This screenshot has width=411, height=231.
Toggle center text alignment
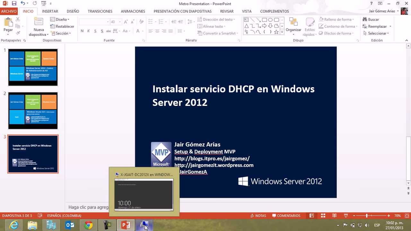pyautogui.click(x=157, y=31)
